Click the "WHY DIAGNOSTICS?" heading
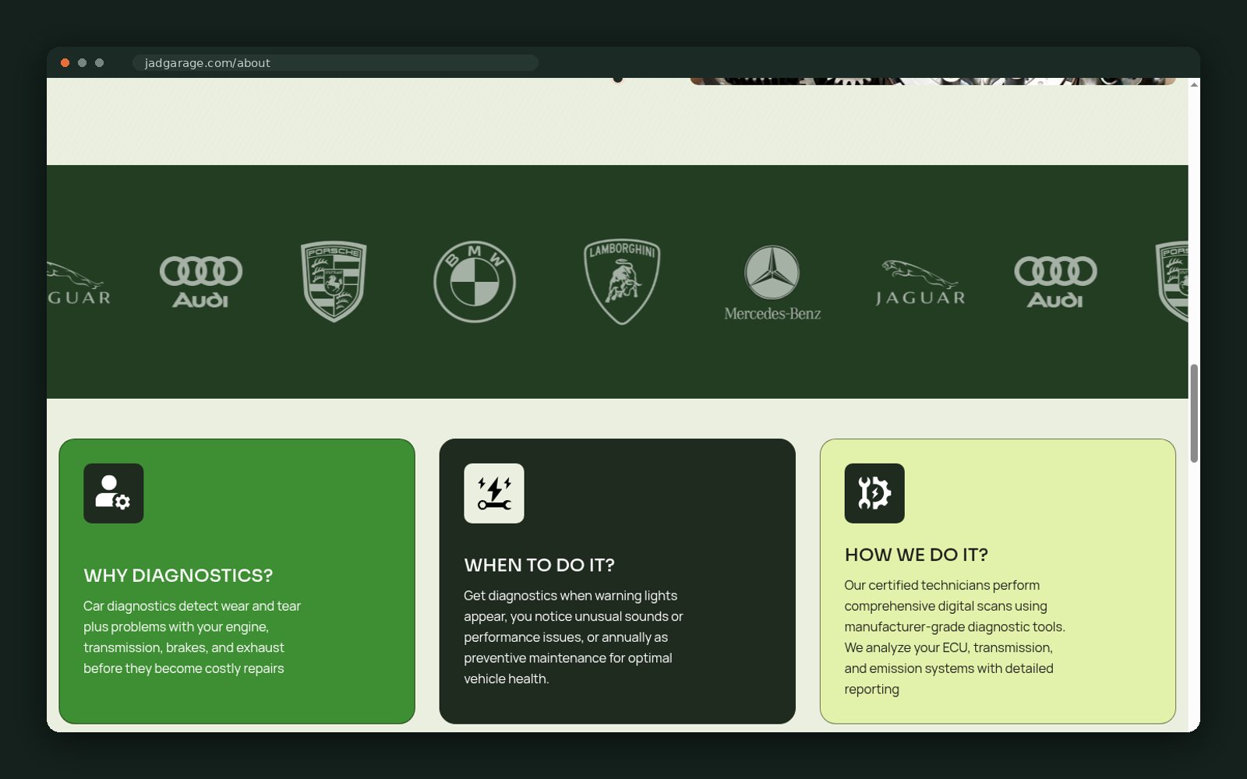The width and height of the screenshot is (1247, 779). click(178, 575)
